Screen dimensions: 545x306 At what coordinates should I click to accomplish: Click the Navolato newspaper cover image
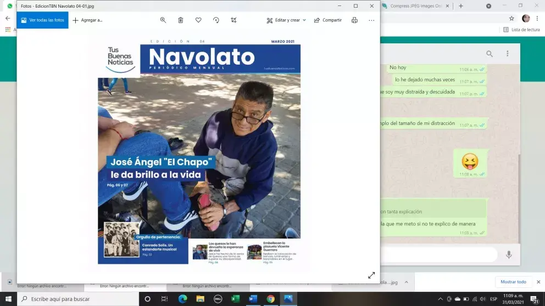coord(199,151)
